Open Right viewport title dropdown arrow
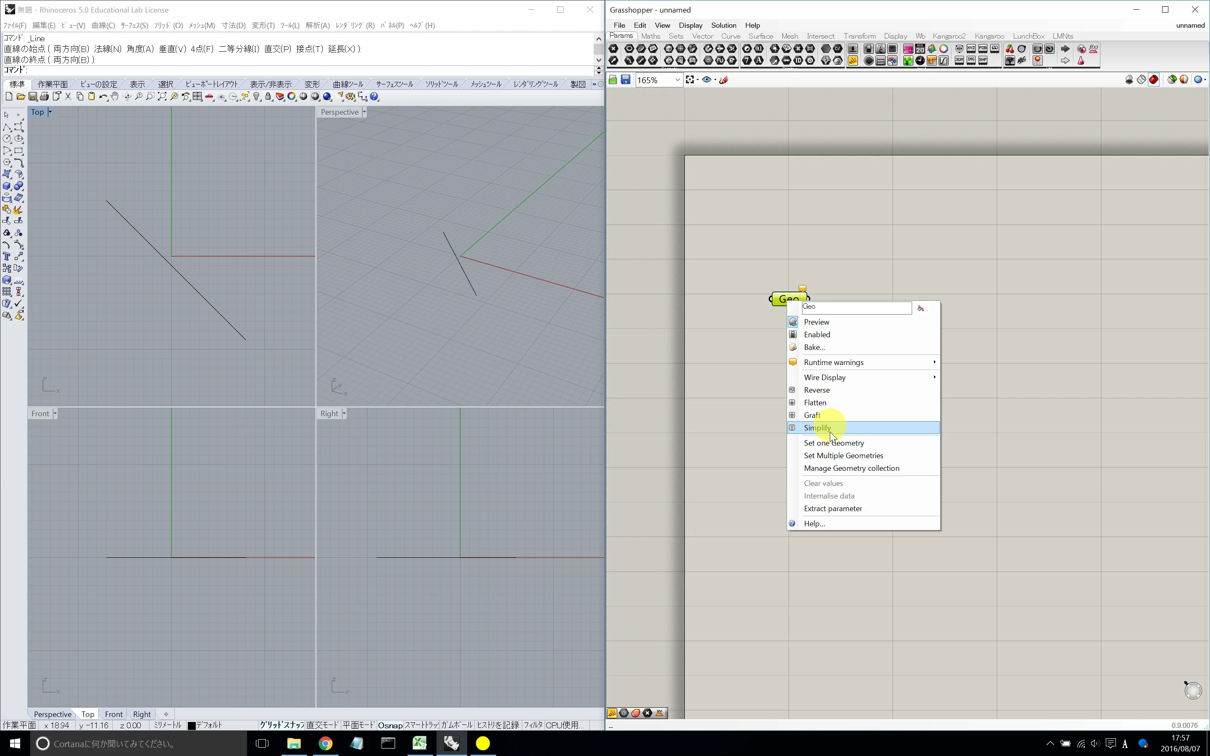 (x=344, y=414)
